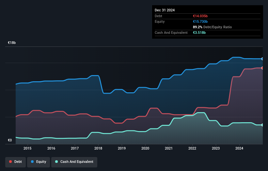Click the Debt label in tooltip
Screen dimensions: 268x171
tap(158, 16)
